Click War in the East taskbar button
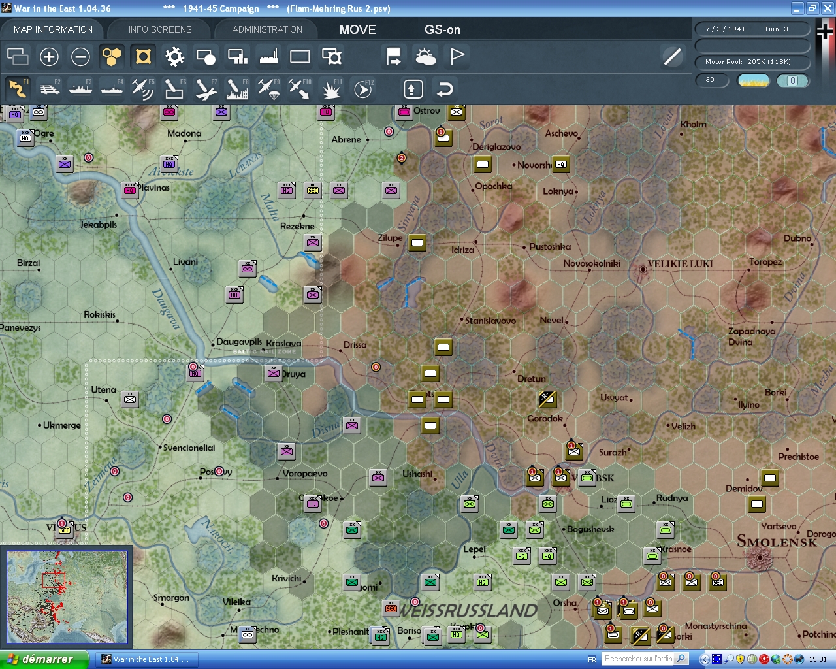836x669 pixels. 147,659
